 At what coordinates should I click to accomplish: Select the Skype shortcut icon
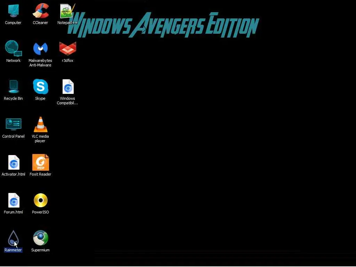40,87
